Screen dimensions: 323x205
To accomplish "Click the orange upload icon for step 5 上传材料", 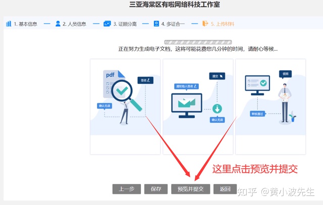I will coord(205,24).
